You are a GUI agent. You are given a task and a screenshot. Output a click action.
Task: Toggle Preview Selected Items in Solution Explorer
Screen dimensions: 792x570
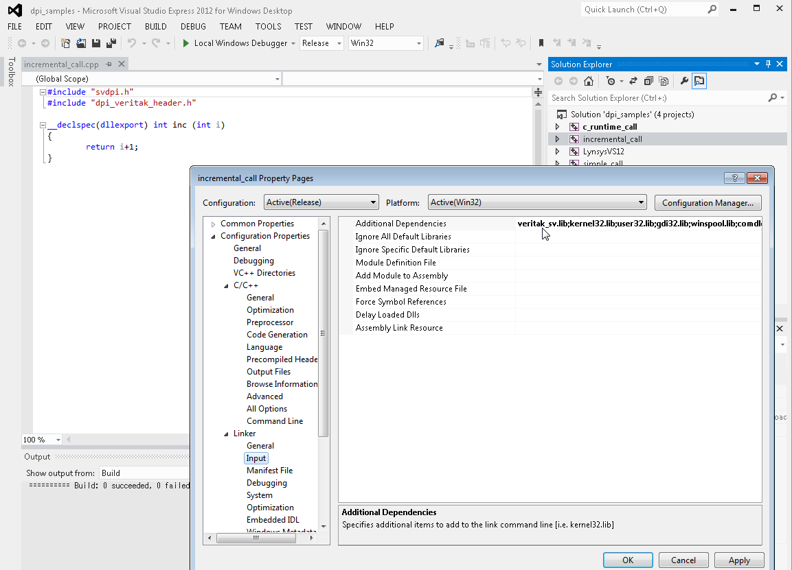click(x=699, y=81)
